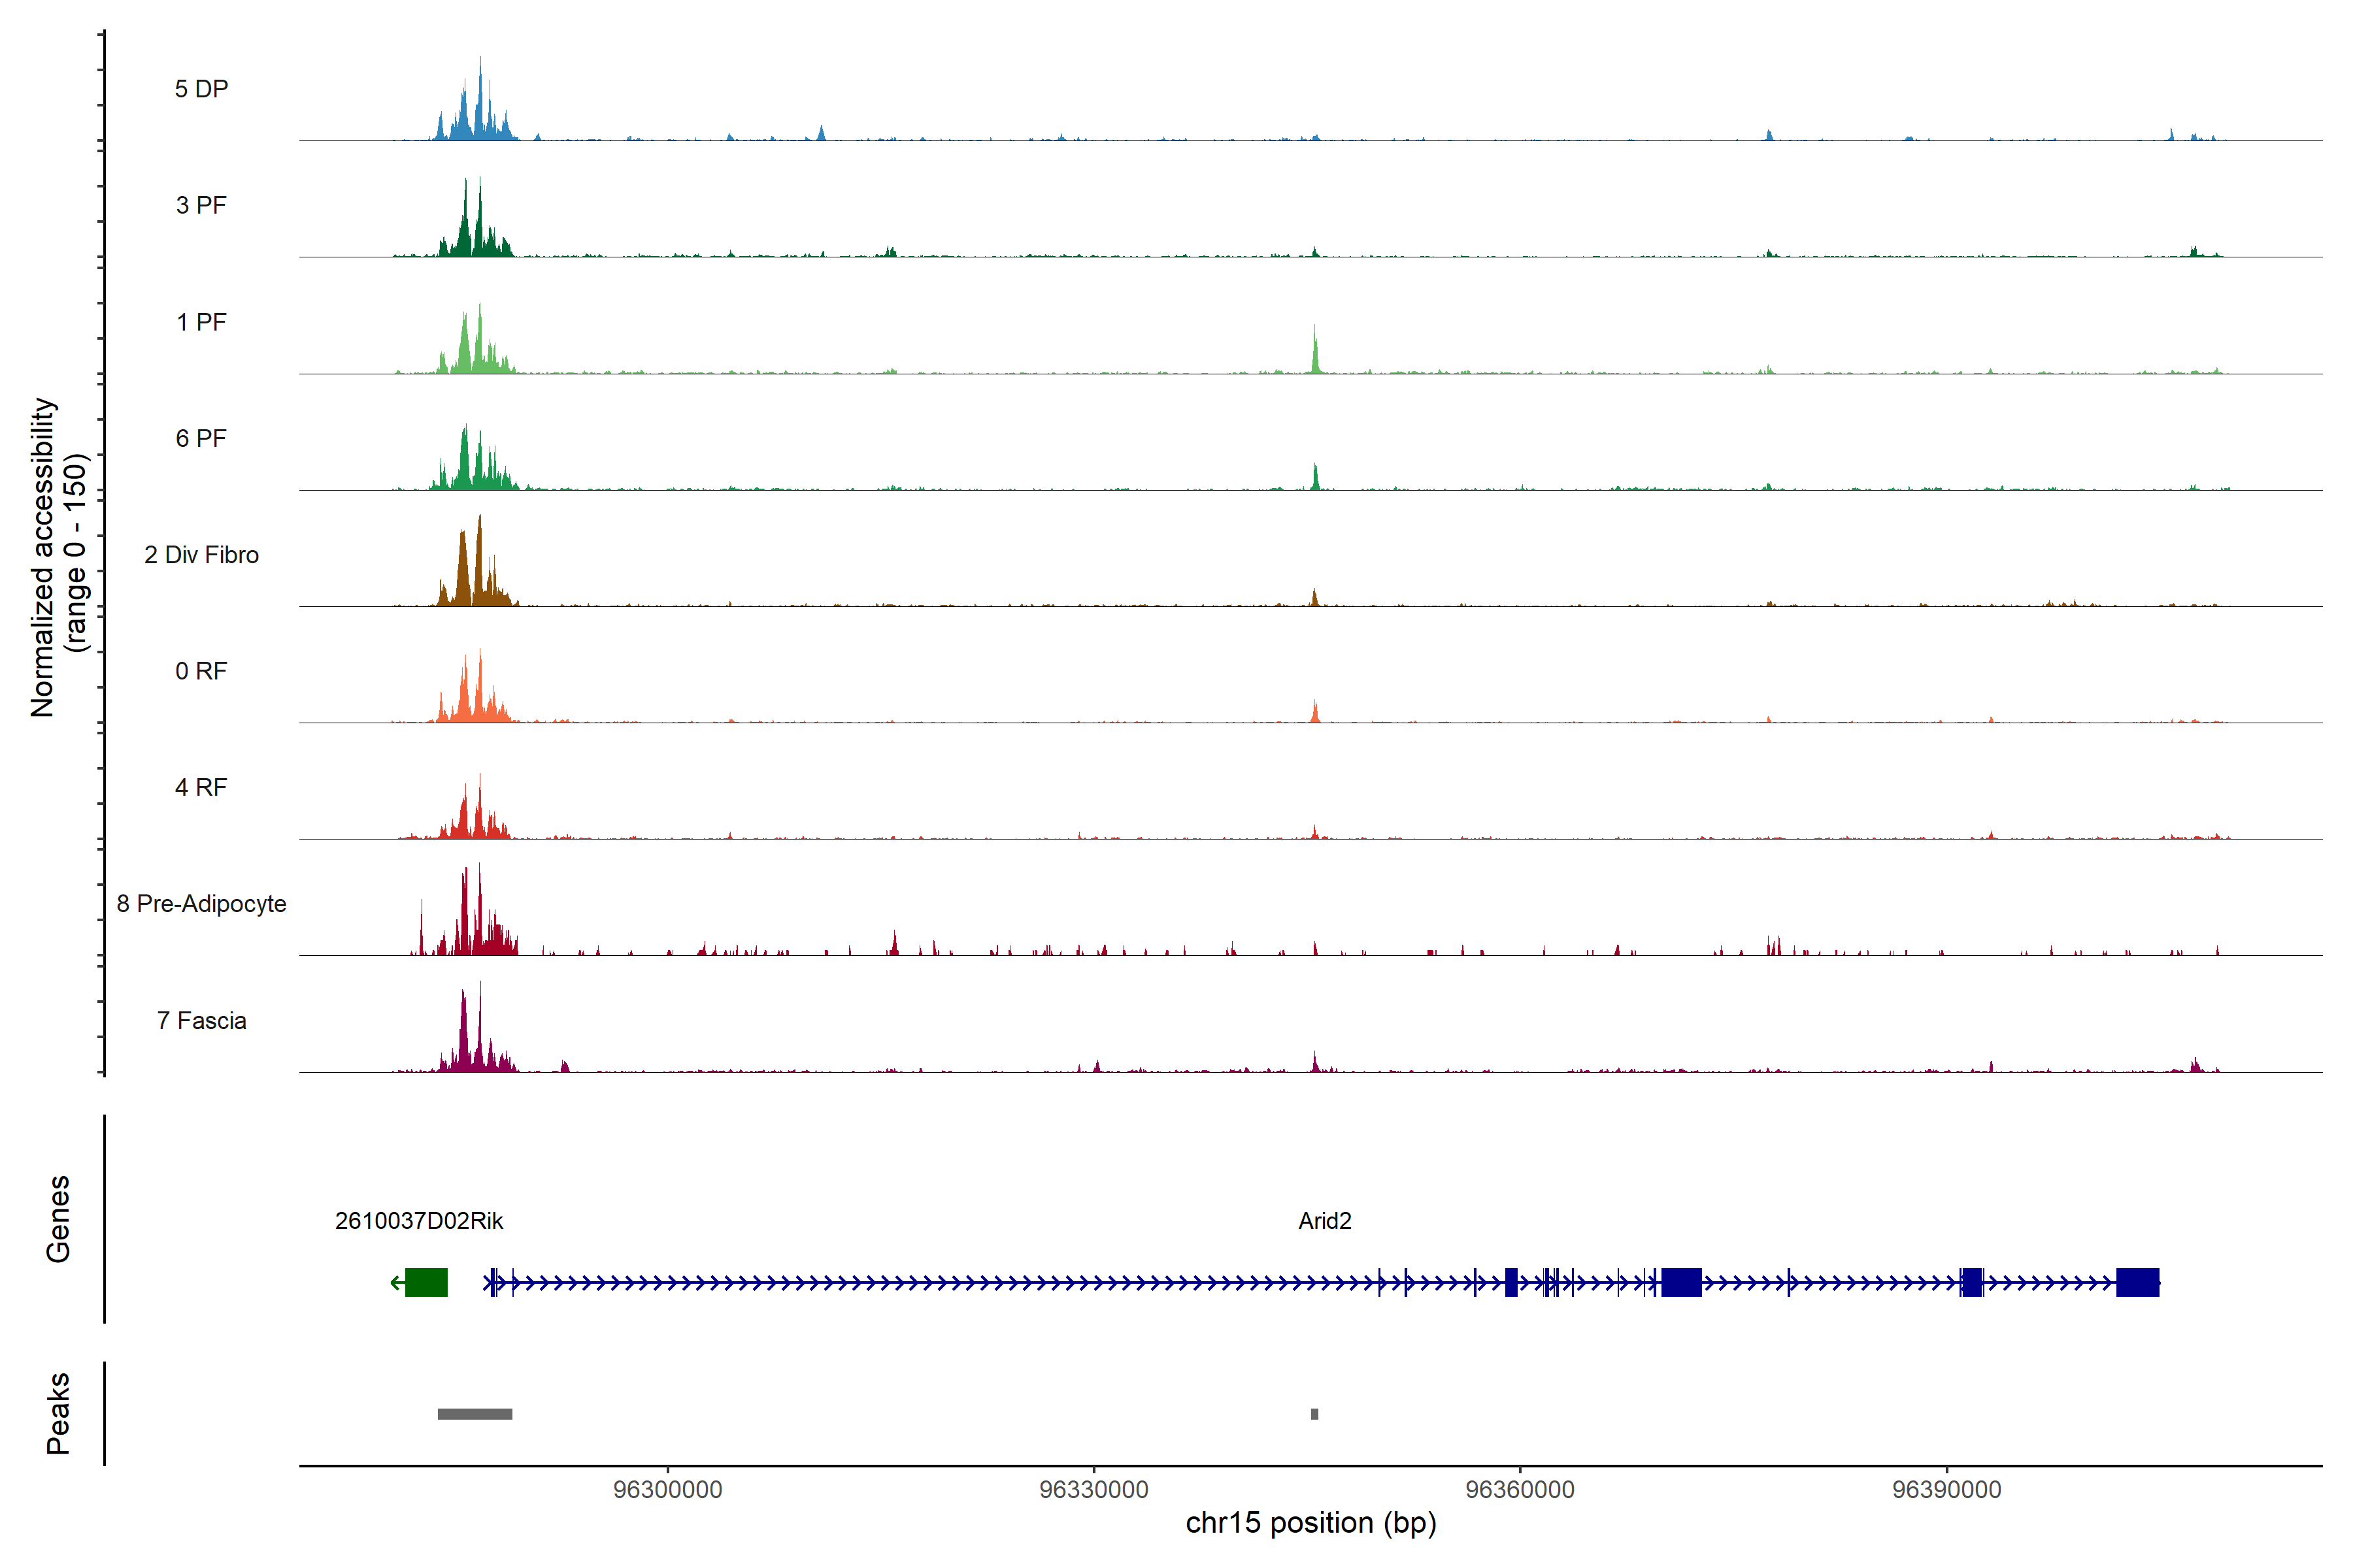The image size is (2353, 1568).
Task: Click the Arid2 gene label
Action: coord(1325,1221)
